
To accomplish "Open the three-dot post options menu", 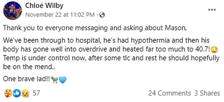I will [212, 10].
